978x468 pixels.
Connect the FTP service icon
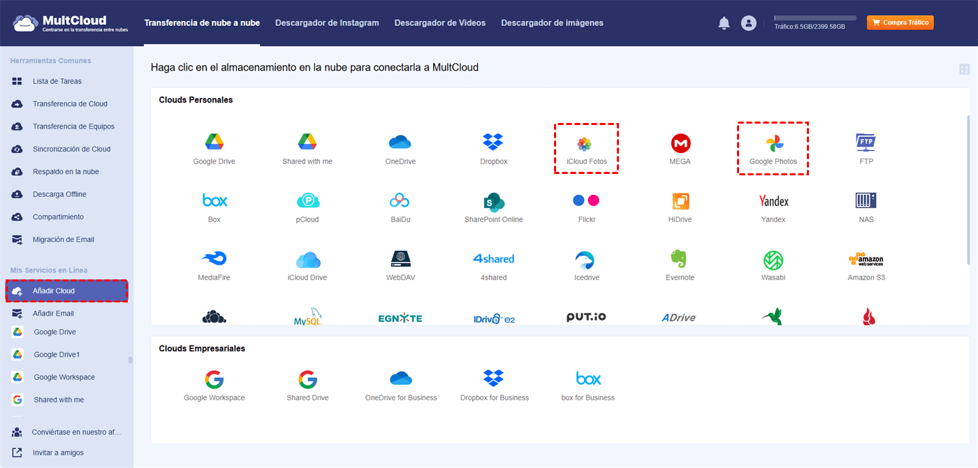pos(866,142)
